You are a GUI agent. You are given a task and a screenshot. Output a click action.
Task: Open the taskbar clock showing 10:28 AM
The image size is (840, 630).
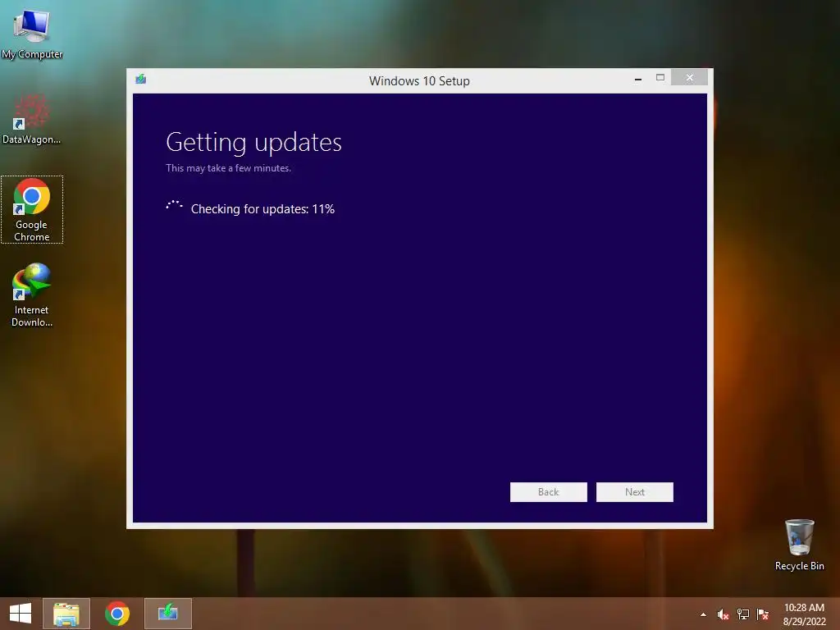(x=804, y=614)
